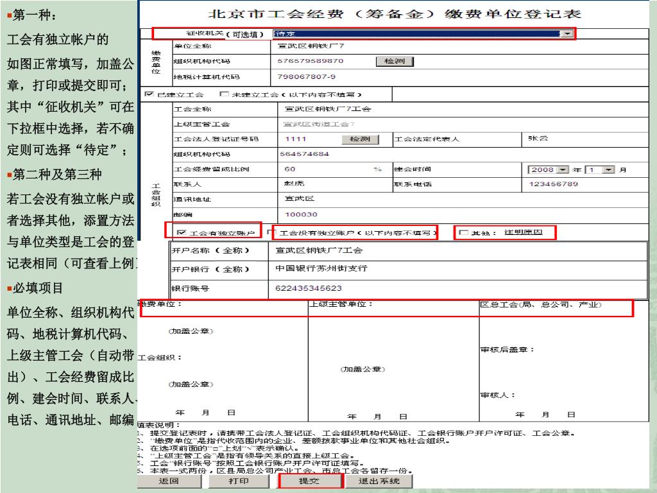Viewport: 657px width, 493px height.
Task: Submit the form with 提交 button
Action: click(310, 481)
